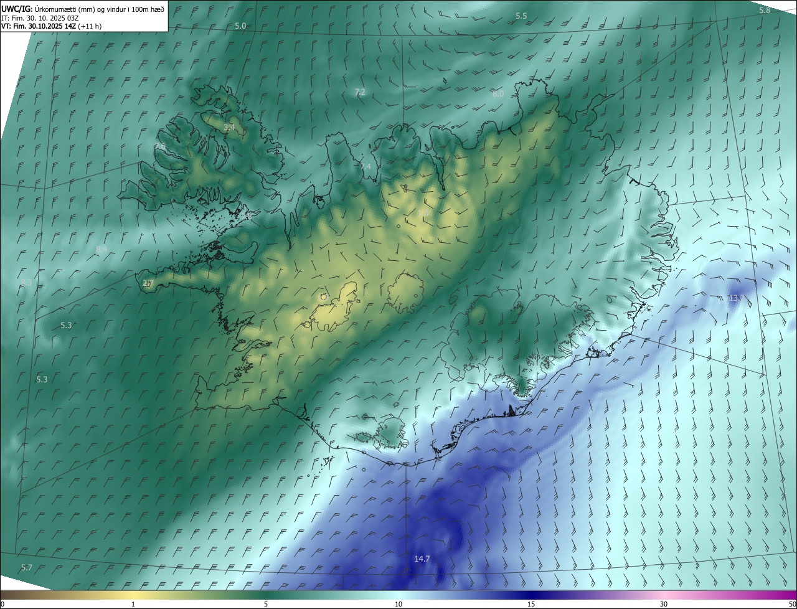Click the 5.0 precipitation value label
797x609 pixels.
click(240, 26)
